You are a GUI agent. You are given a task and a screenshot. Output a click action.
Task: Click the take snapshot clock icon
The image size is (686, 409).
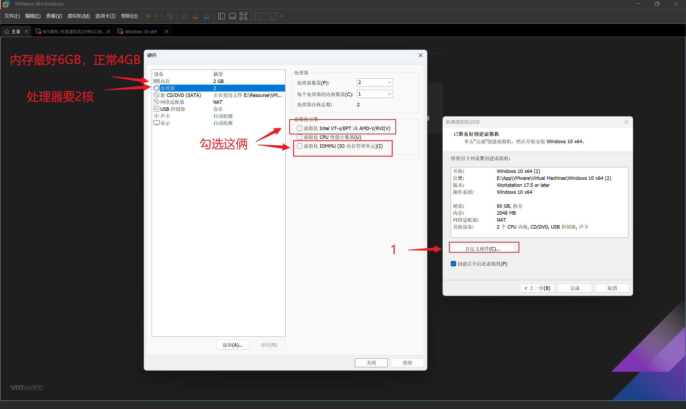coord(184,16)
